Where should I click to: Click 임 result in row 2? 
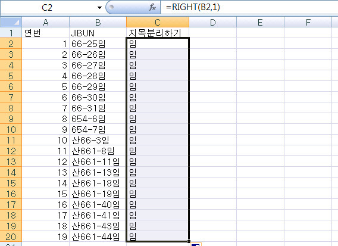[158, 43]
